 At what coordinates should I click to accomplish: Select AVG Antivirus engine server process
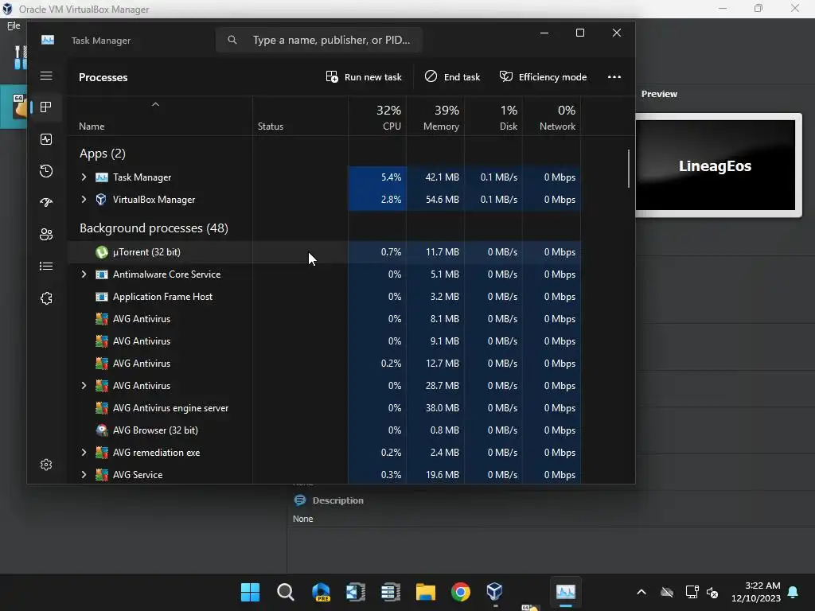[325, 408]
